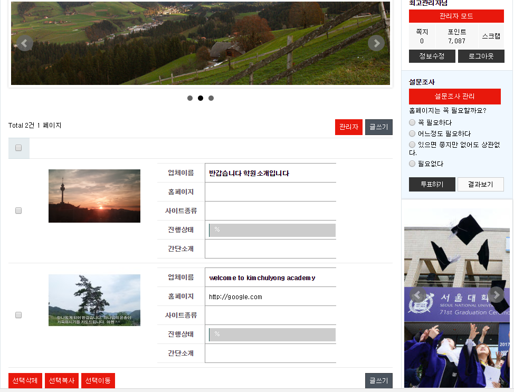The height and width of the screenshot is (392, 514).
Task: Click first post's 진행상태 progress bar
Action: tap(272, 230)
